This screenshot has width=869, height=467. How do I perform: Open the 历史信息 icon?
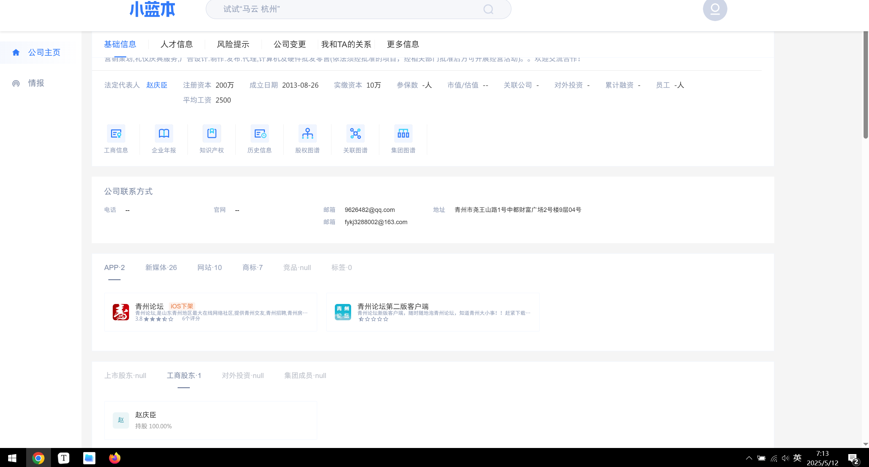(259, 133)
